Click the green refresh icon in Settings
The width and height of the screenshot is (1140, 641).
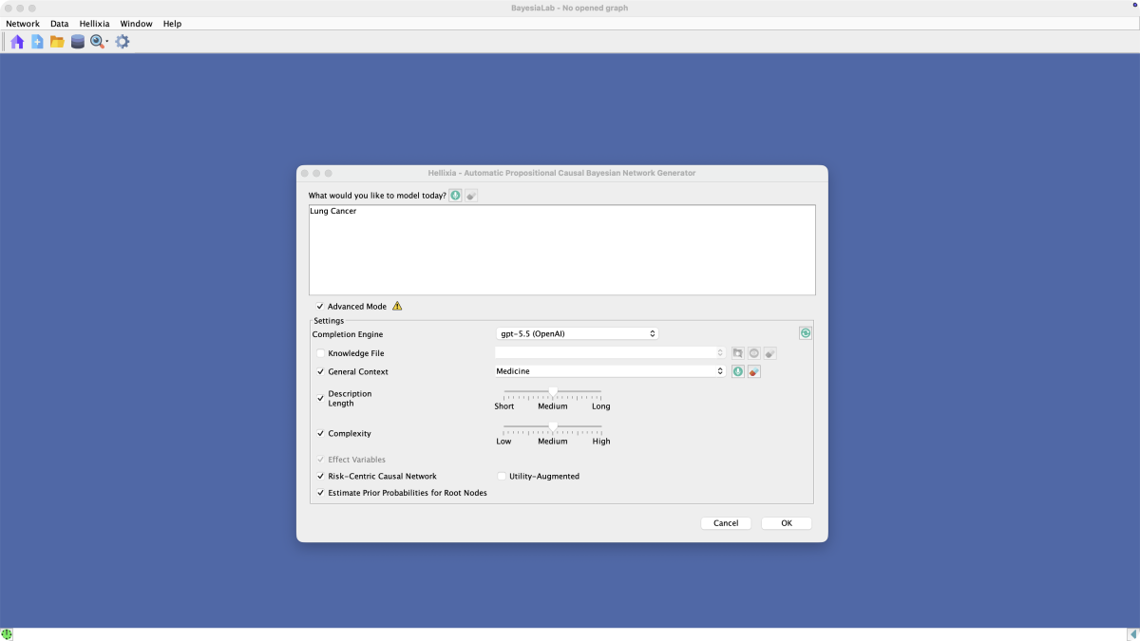[806, 333]
